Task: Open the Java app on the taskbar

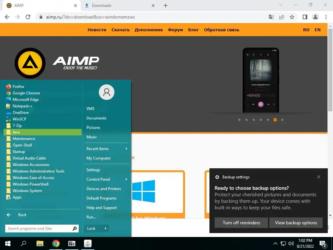Action: tap(88, 243)
